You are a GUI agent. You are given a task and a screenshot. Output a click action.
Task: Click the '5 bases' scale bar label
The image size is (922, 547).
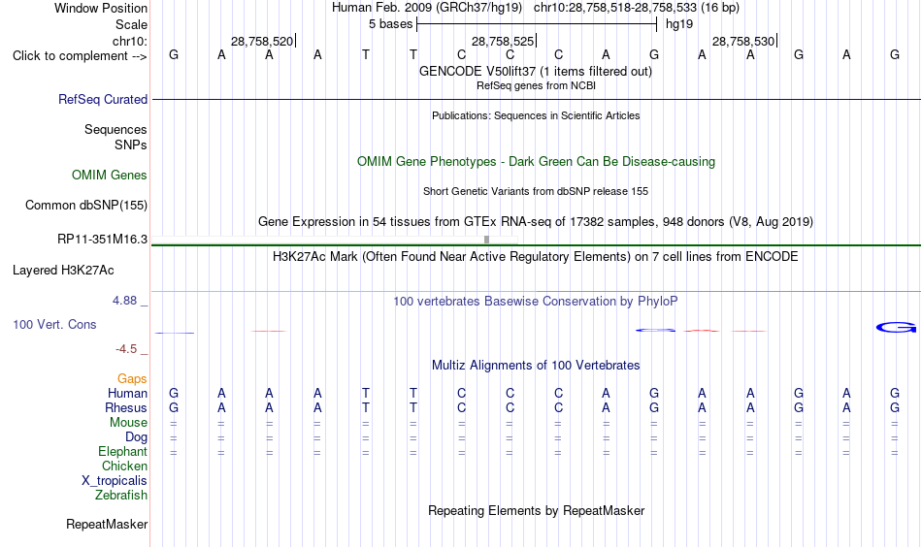pyautogui.click(x=390, y=24)
